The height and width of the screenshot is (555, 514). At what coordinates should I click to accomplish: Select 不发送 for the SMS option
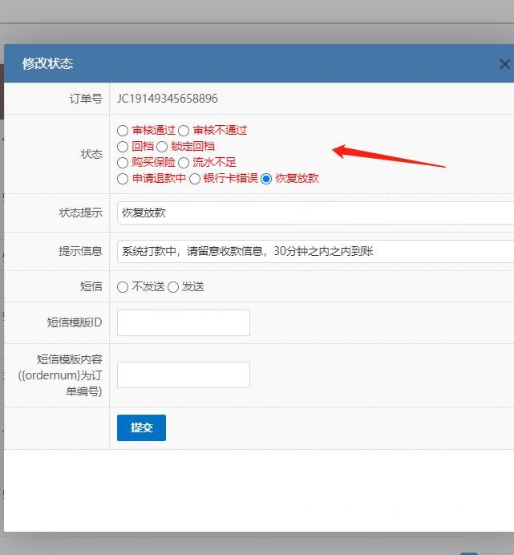123,287
